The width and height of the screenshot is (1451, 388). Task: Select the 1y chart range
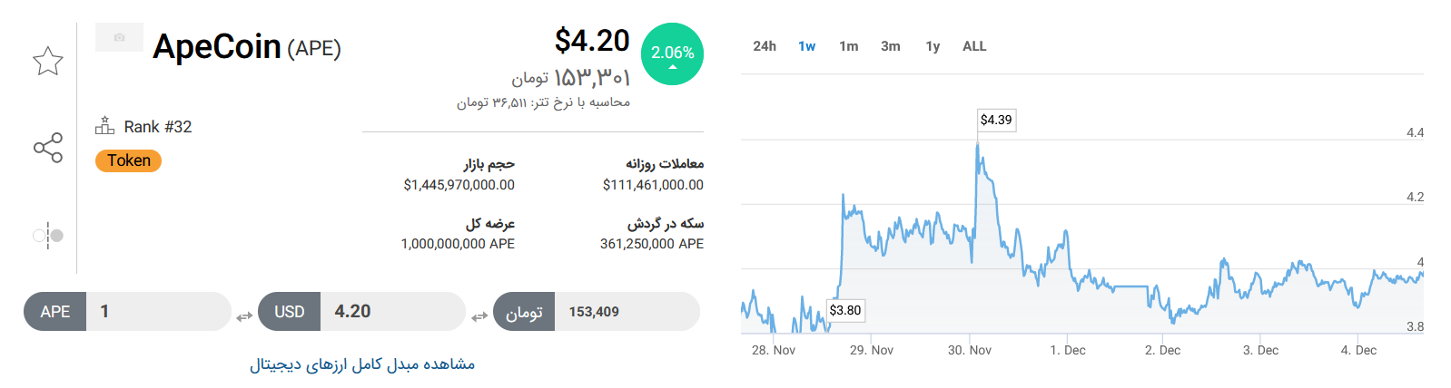point(933,46)
